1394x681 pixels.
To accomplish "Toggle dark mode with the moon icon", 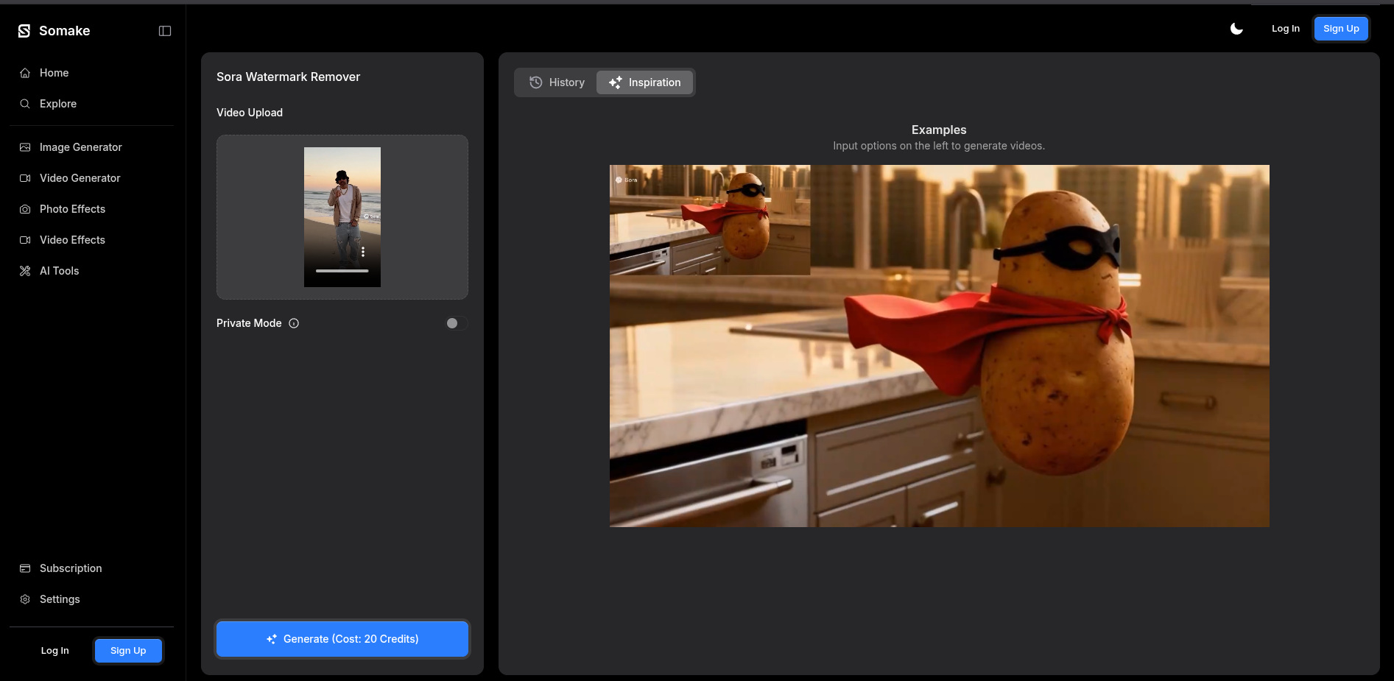I will pos(1236,29).
